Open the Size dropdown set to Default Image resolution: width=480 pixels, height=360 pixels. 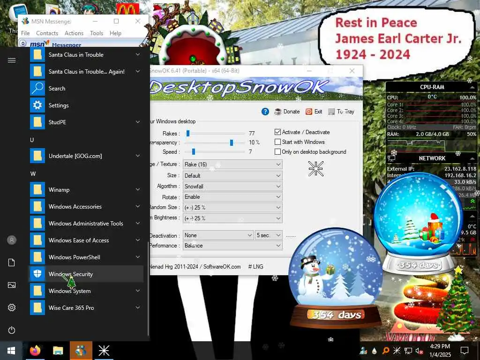(x=232, y=176)
